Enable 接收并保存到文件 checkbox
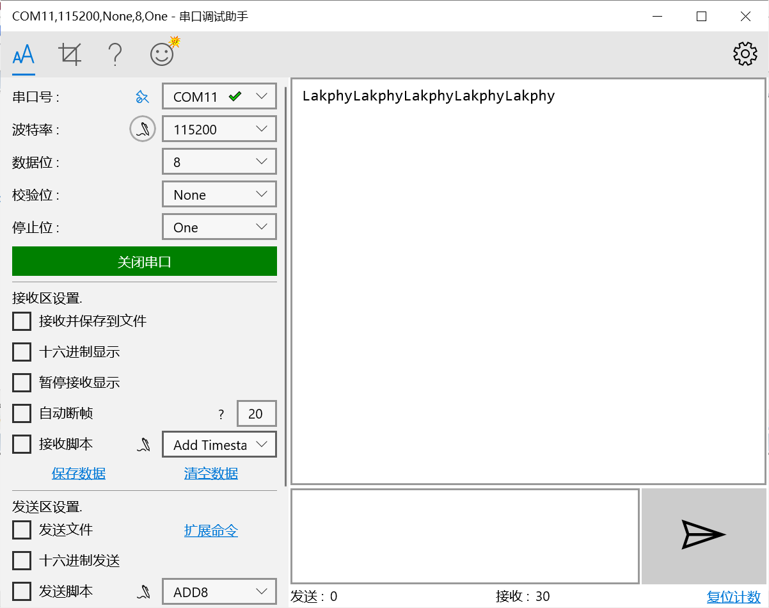The height and width of the screenshot is (608, 769). [22, 321]
